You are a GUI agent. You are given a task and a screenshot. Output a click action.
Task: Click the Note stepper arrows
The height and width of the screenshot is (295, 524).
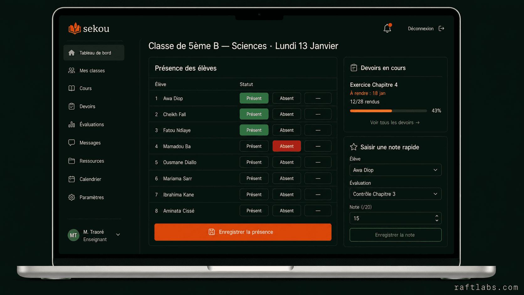tap(437, 218)
